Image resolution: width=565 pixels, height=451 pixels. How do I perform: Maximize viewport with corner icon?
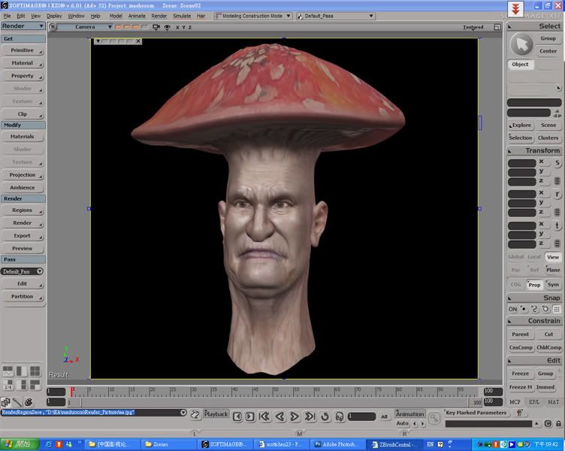tap(497, 27)
